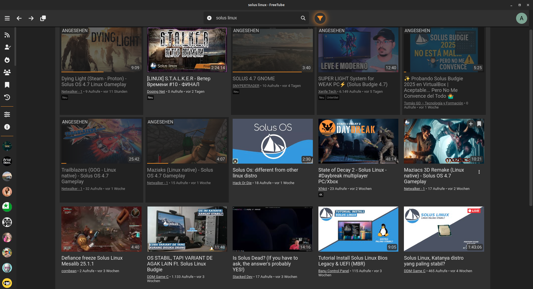This screenshot has height=289, width=533.
Task: Open Most Popular people icon in sidebar
Action: click(x=7, y=72)
